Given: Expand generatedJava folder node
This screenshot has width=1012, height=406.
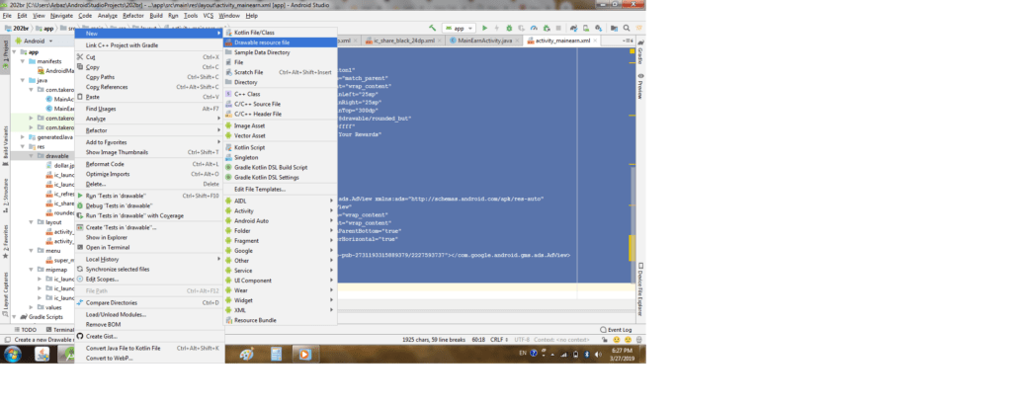Looking at the screenshot, I should pyautogui.click(x=24, y=137).
